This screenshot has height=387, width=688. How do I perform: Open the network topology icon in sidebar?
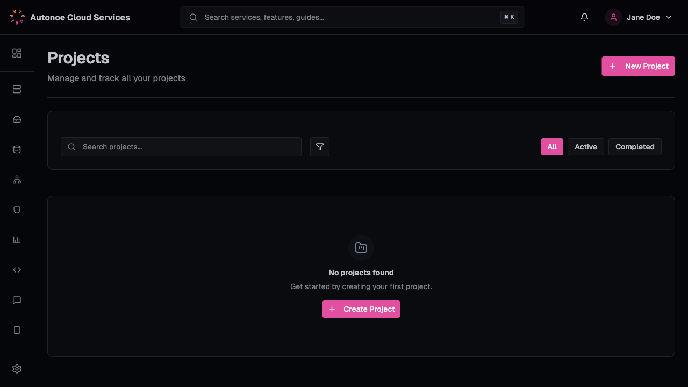pyautogui.click(x=17, y=180)
